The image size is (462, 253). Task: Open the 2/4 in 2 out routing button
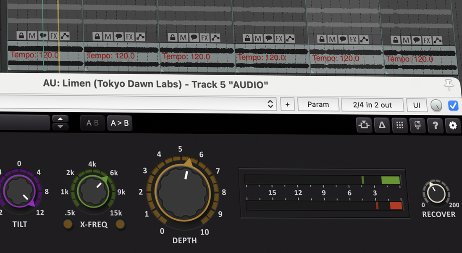[x=373, y=105]
